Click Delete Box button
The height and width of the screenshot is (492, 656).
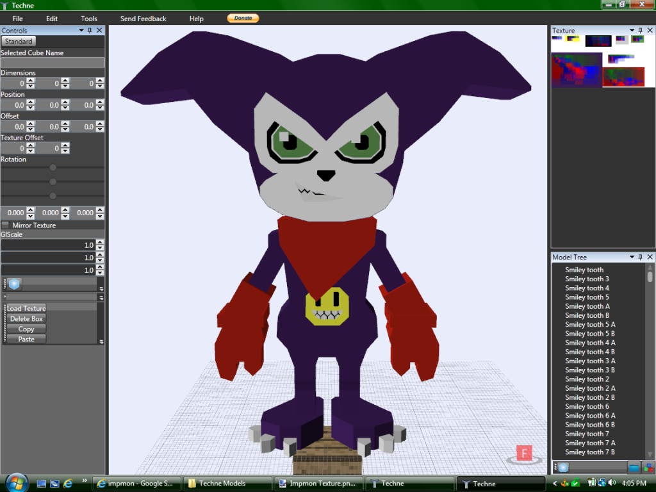coord(26,319)
